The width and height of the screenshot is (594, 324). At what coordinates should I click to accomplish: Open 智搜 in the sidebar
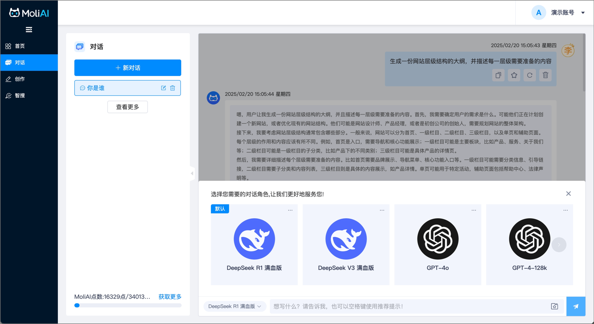pyautogui.click(x=20, y=95)
